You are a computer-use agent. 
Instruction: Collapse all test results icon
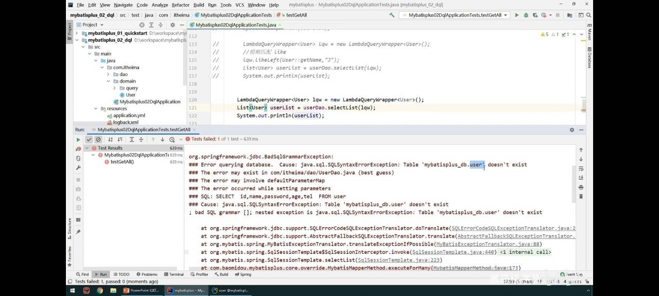pos(141,139)
